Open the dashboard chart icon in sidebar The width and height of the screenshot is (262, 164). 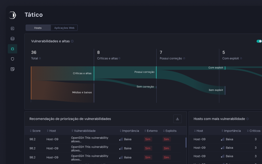(x=13, y=29)
